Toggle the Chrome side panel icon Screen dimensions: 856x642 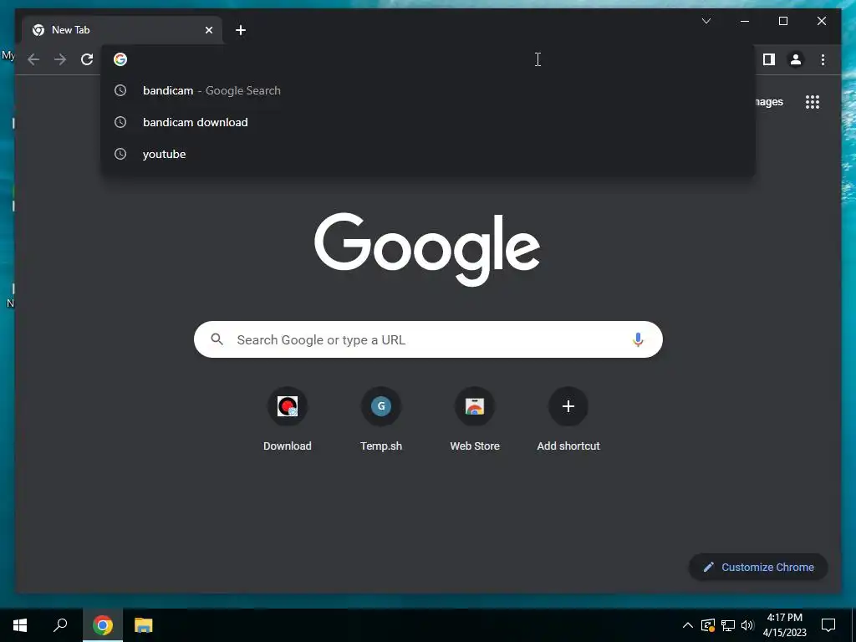769,59
